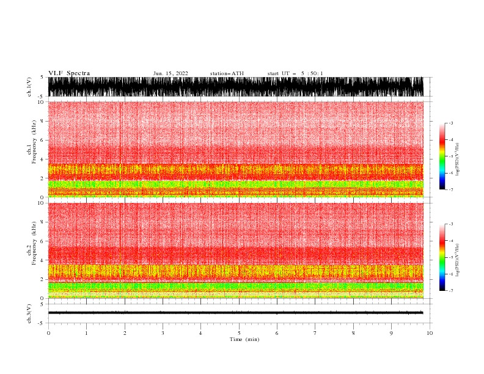Select the ch.1 color bar 'log(PSD)(V²/Hz)' label
484x374 pixels.
[x=458, y=159]
